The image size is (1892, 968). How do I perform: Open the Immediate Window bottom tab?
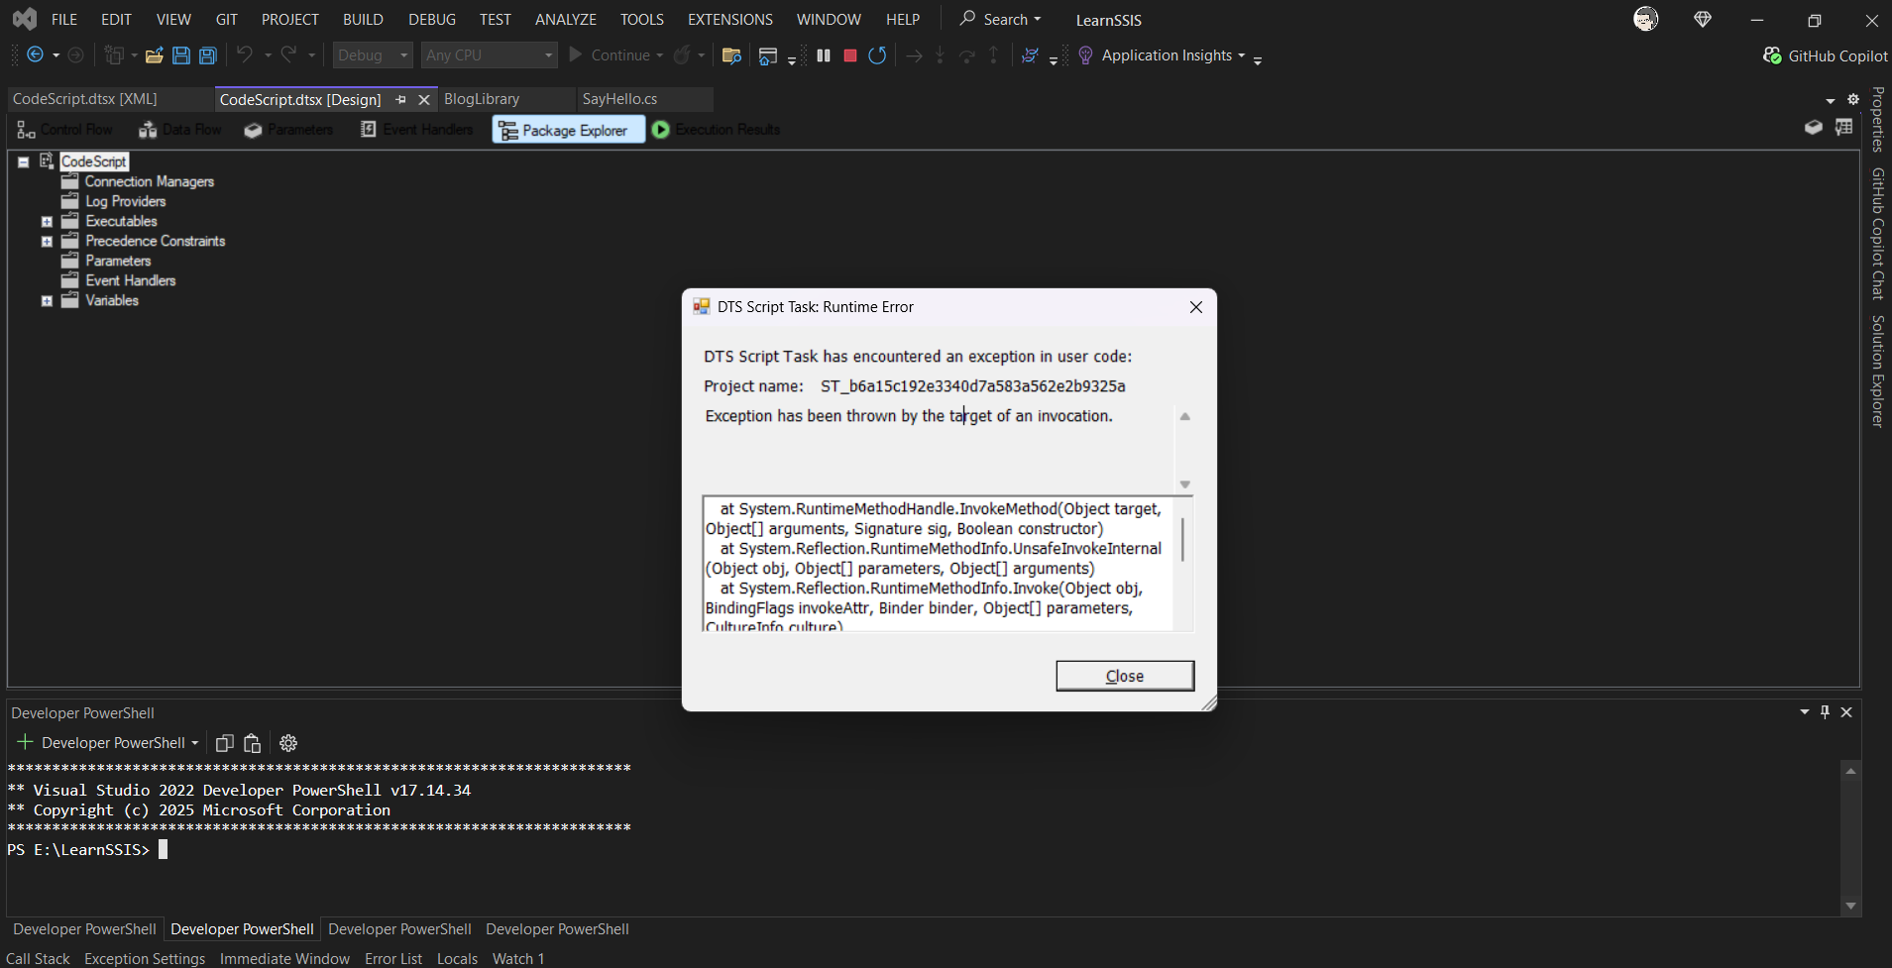(284, 958)
